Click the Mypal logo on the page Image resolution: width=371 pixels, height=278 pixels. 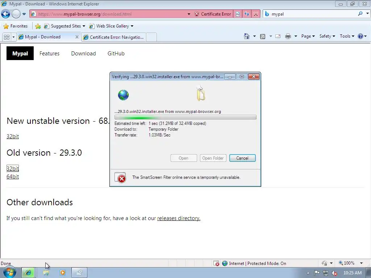[x=20, y=54]
